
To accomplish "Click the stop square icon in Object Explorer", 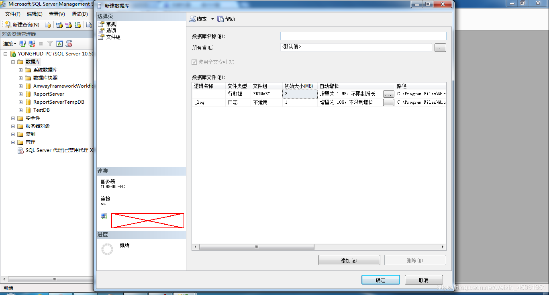I will pos(41,43).
